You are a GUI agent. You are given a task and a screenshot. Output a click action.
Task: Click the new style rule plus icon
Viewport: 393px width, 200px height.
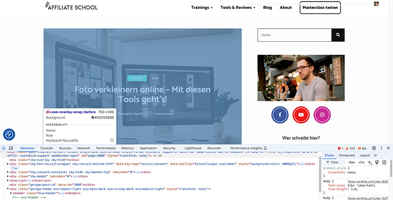click(369, 162)
